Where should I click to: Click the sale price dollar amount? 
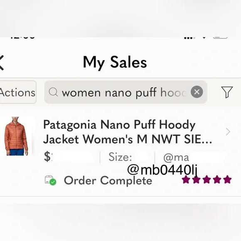pos(48,157)
